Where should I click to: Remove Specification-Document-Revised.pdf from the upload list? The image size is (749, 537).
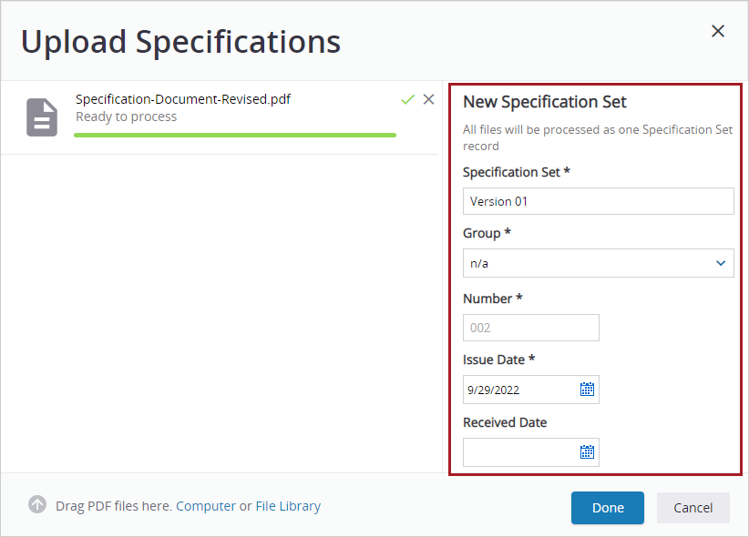click(x=429, y=99)
